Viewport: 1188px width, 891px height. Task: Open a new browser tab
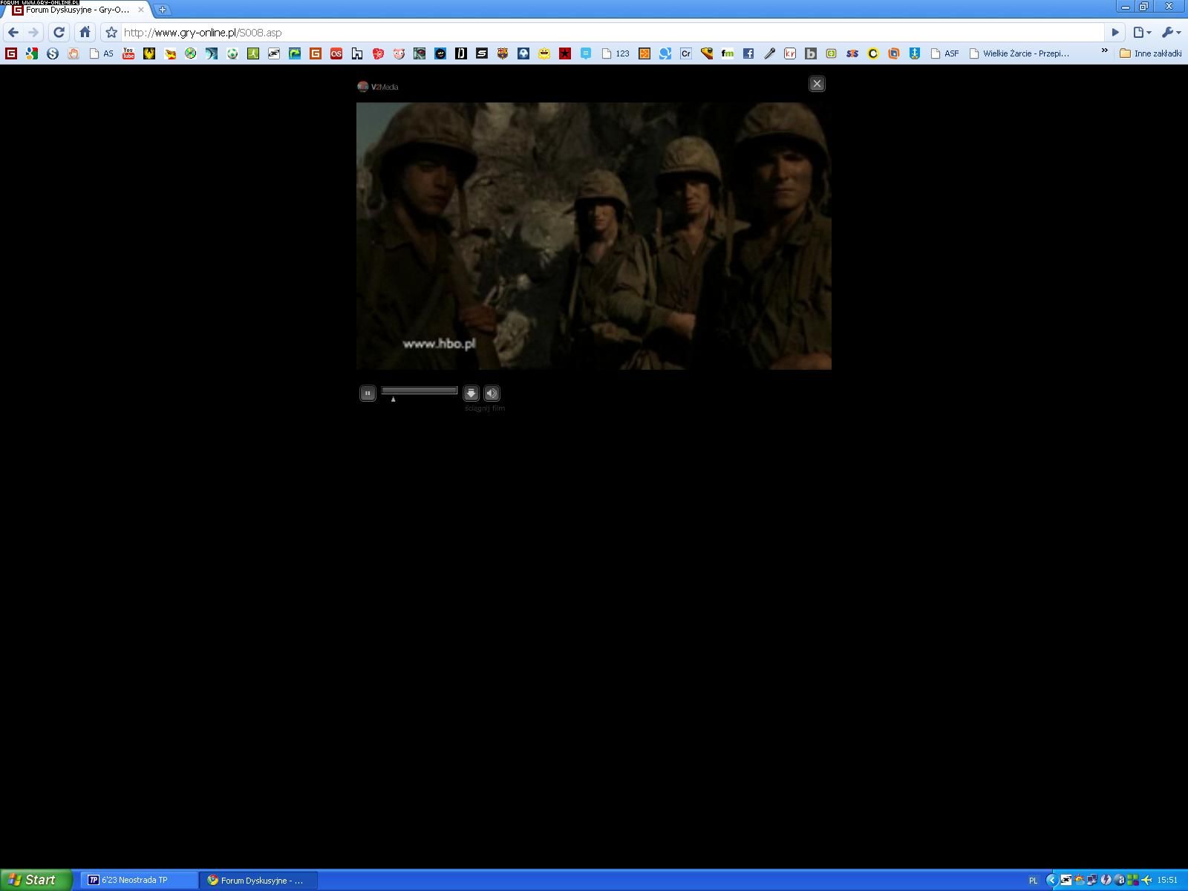(x=163, y=10)
